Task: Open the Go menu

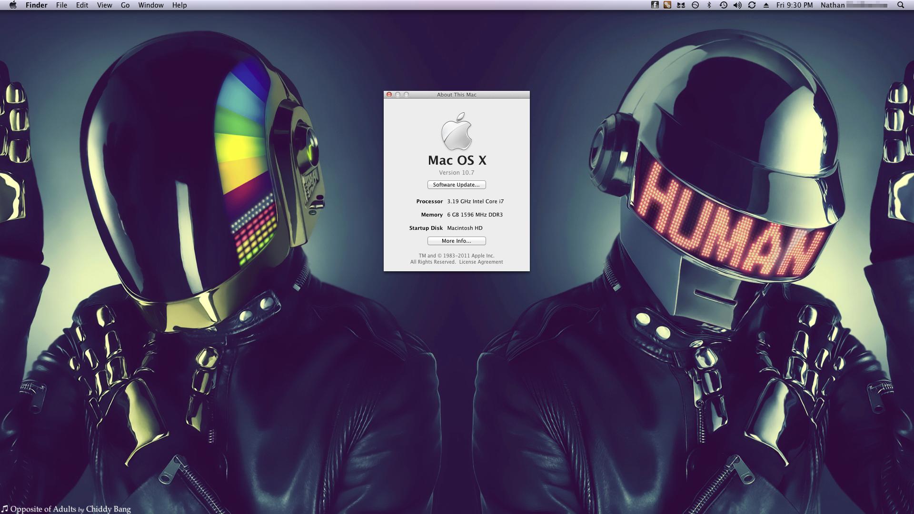Action: click(125, 5)
